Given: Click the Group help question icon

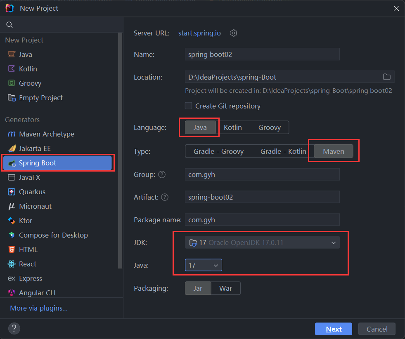Looking at the screenshot, I should [x=162, y=174].
